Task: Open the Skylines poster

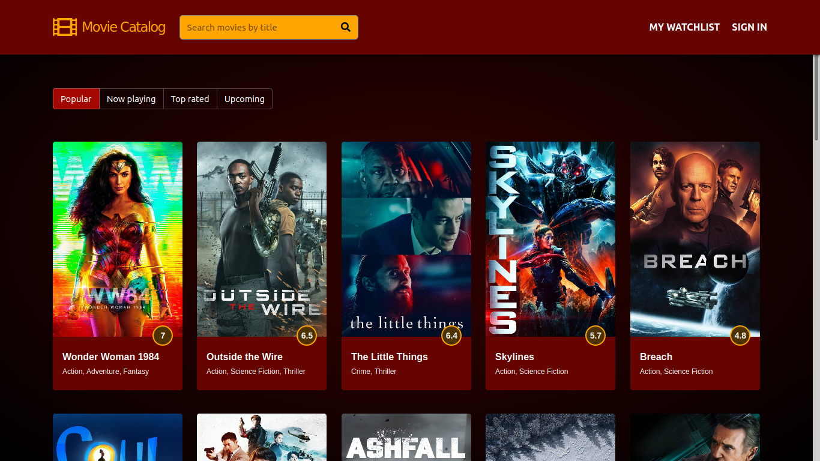Action: pos(550,239)
